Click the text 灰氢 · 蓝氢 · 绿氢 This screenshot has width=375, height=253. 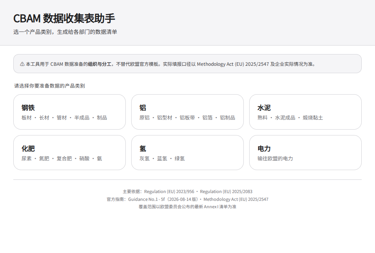point(162,159)
